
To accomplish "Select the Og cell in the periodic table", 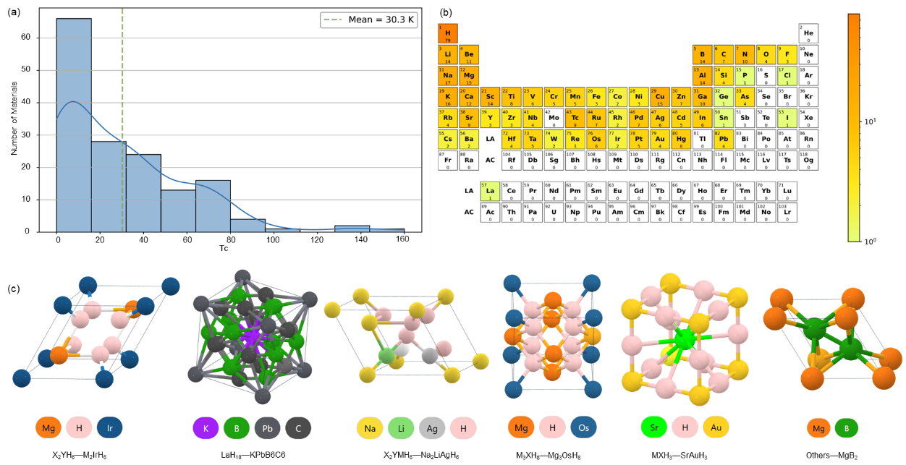I will click(x=808, y=160).
